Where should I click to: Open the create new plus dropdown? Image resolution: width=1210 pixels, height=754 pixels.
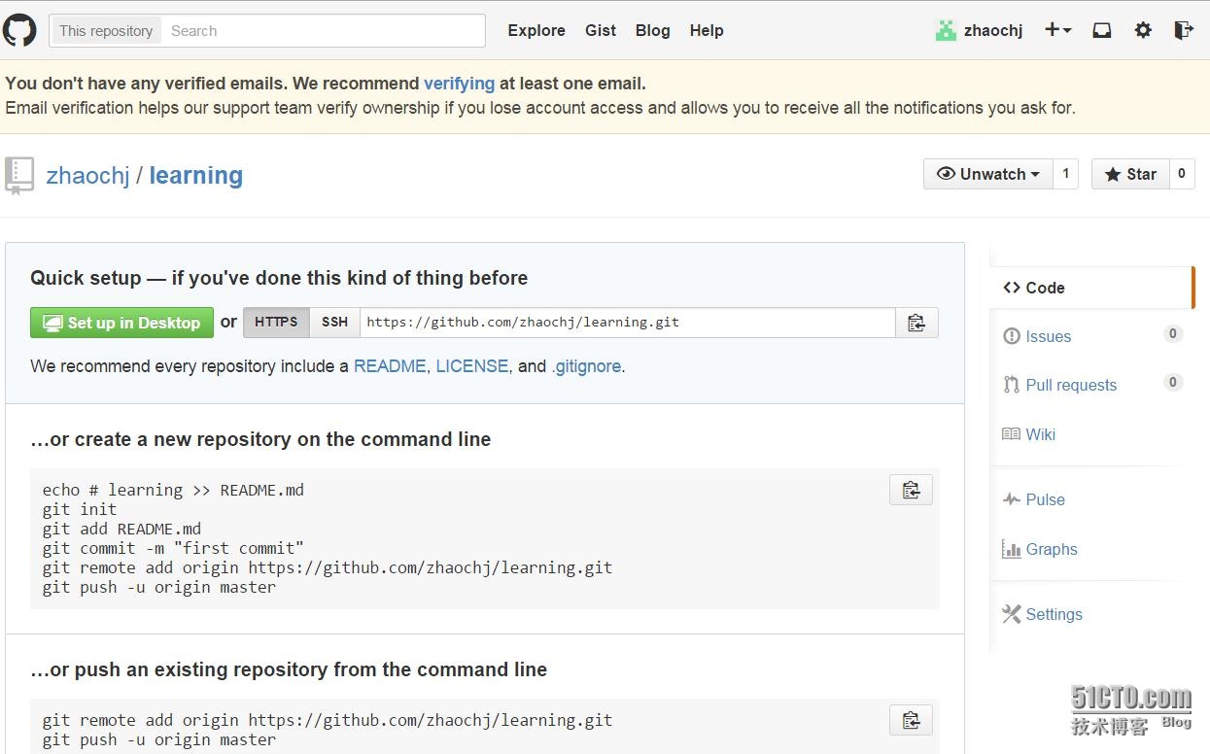click(x=1058, y=30)
